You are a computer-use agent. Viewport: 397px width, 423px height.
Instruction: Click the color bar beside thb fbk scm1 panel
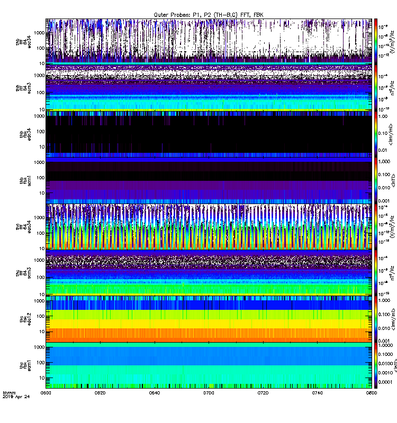[376, 180]
